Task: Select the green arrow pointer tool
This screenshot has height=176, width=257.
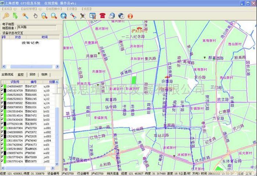Action: point(15,16)
